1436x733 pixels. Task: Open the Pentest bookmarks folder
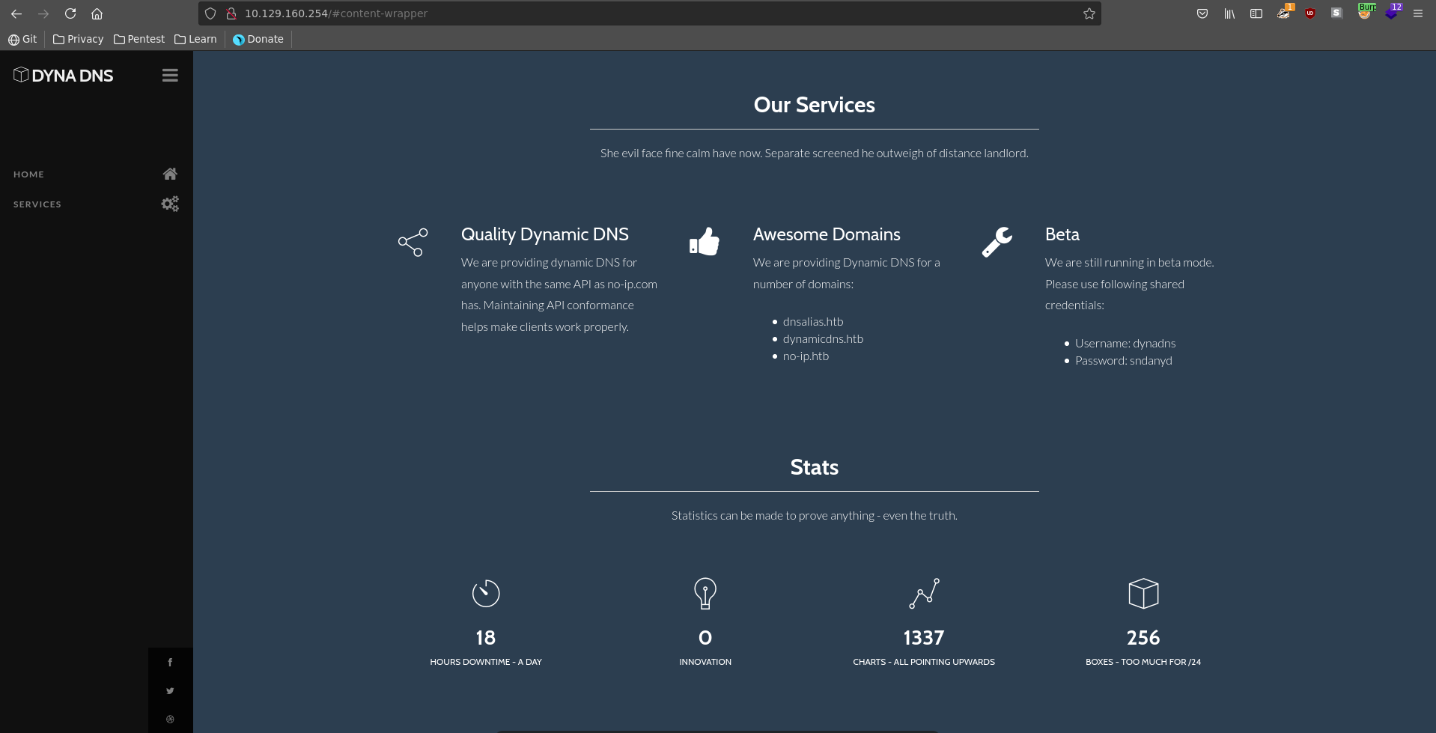pos(139,39)
